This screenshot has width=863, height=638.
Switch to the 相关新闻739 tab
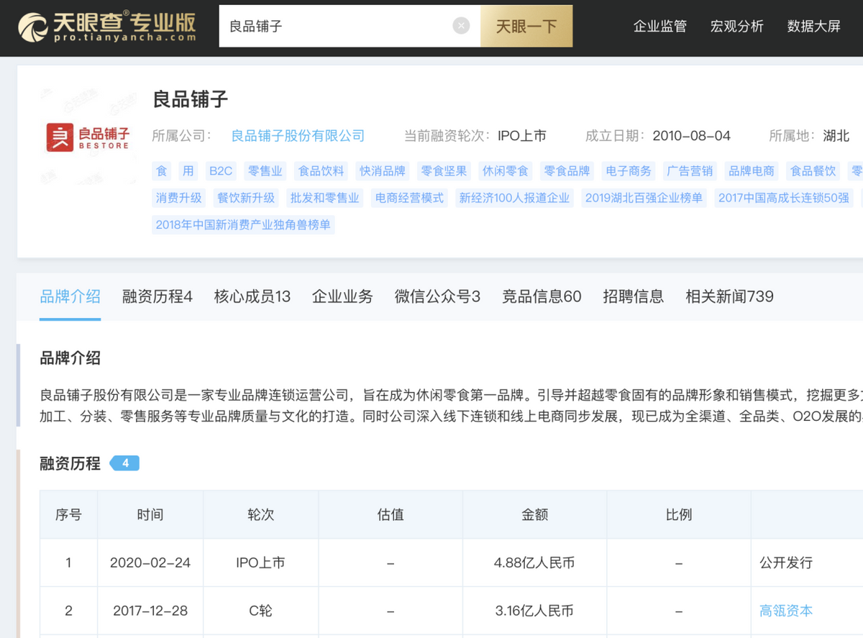729,296
